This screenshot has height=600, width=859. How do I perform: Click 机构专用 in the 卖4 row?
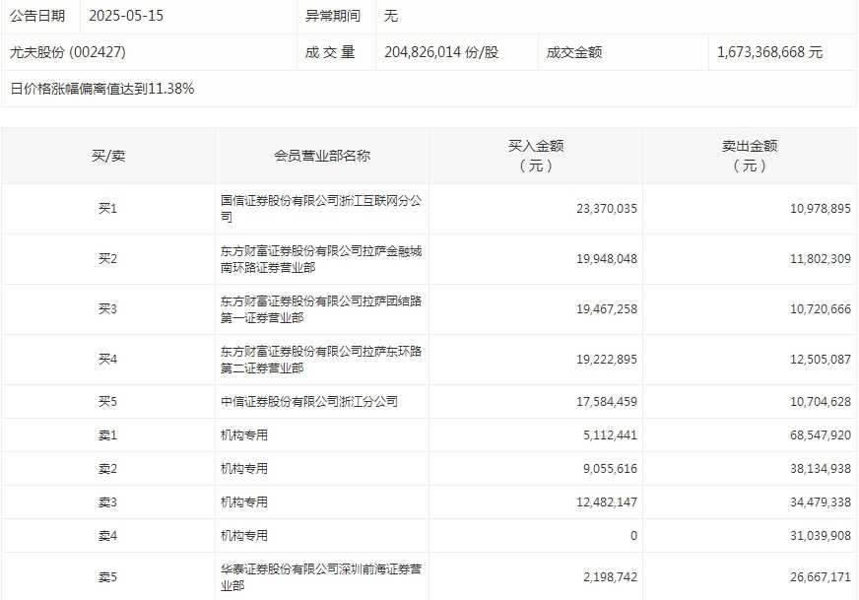click(x=243, y=535)
